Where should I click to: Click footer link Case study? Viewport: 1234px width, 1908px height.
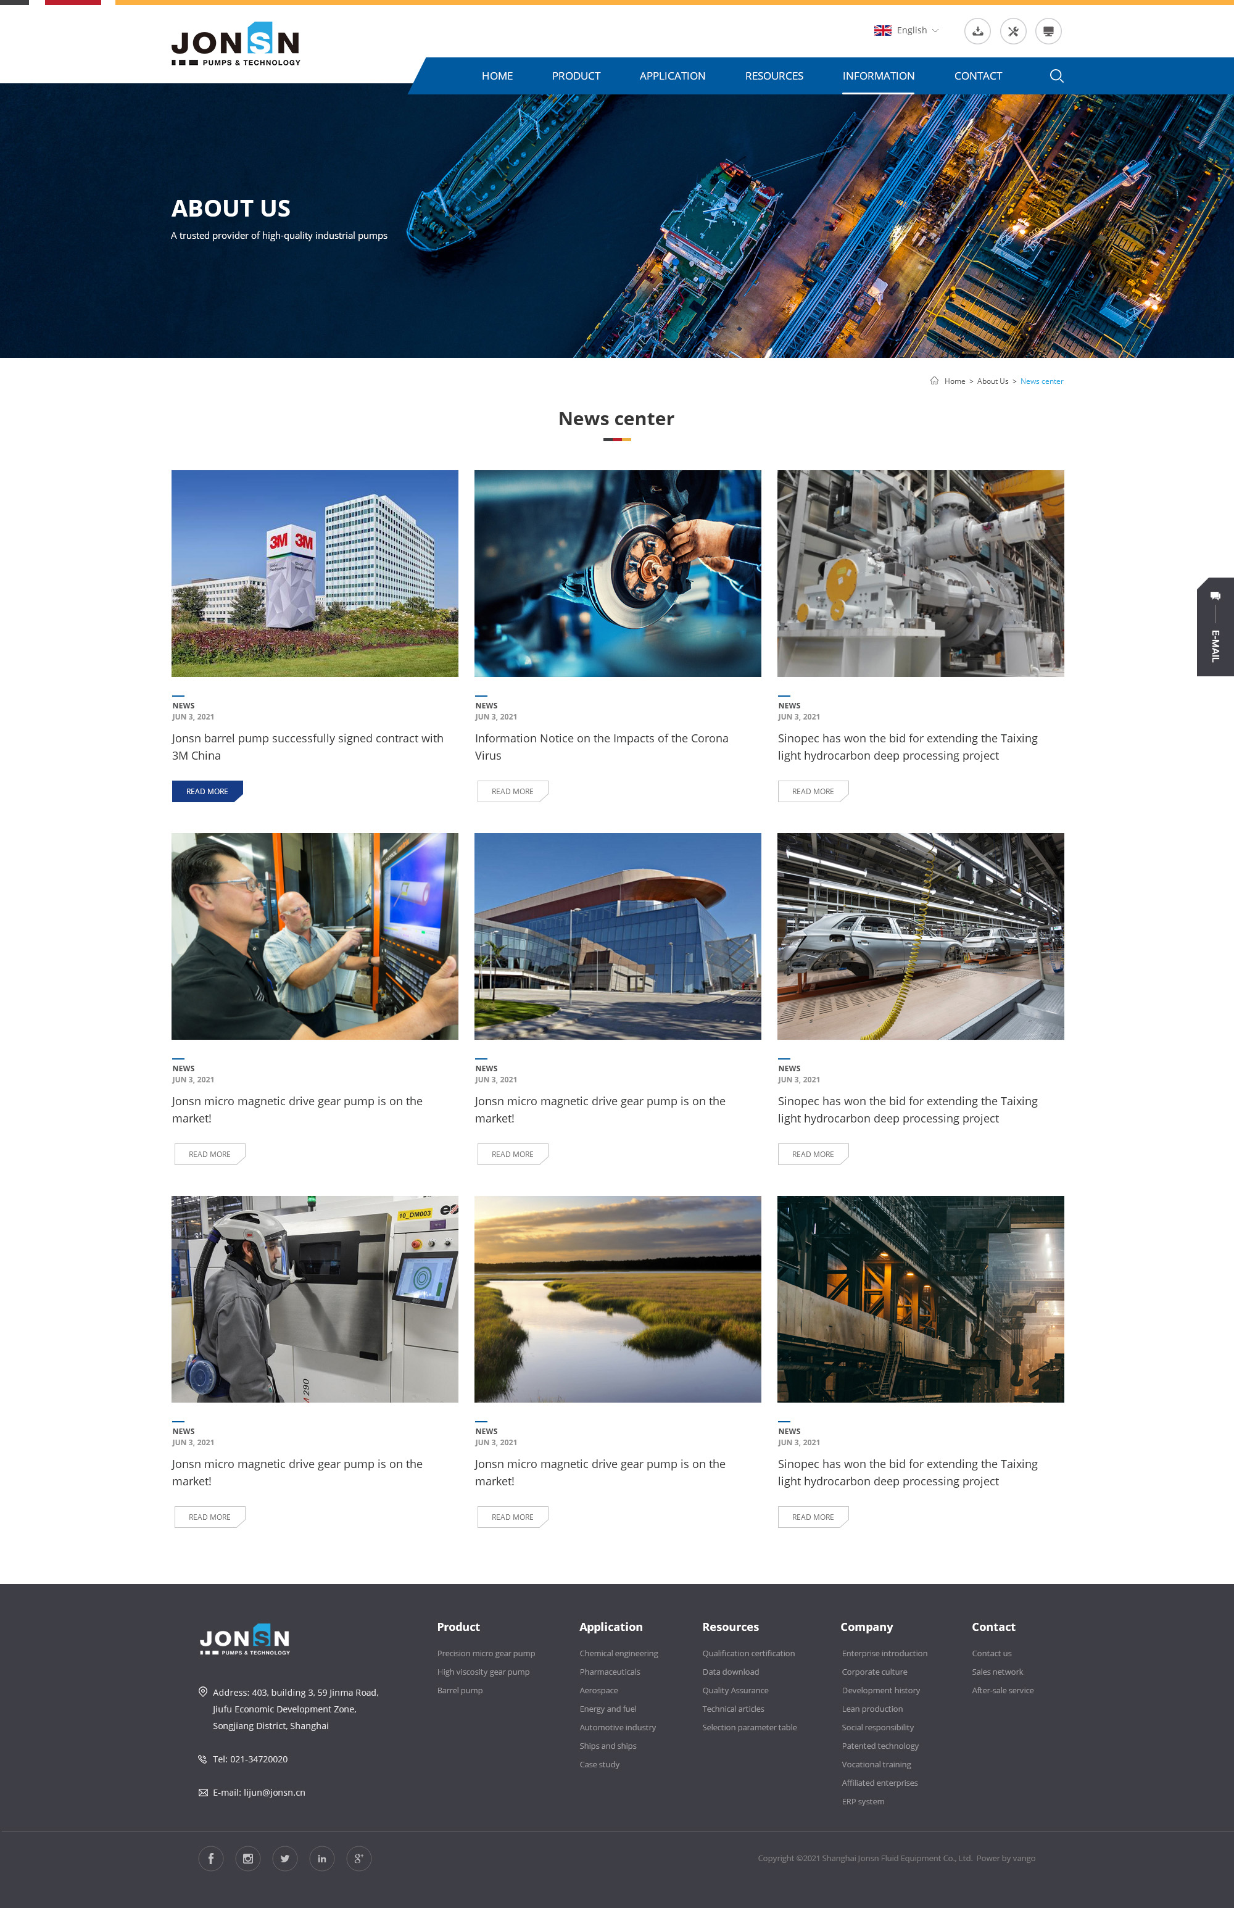599,1764
